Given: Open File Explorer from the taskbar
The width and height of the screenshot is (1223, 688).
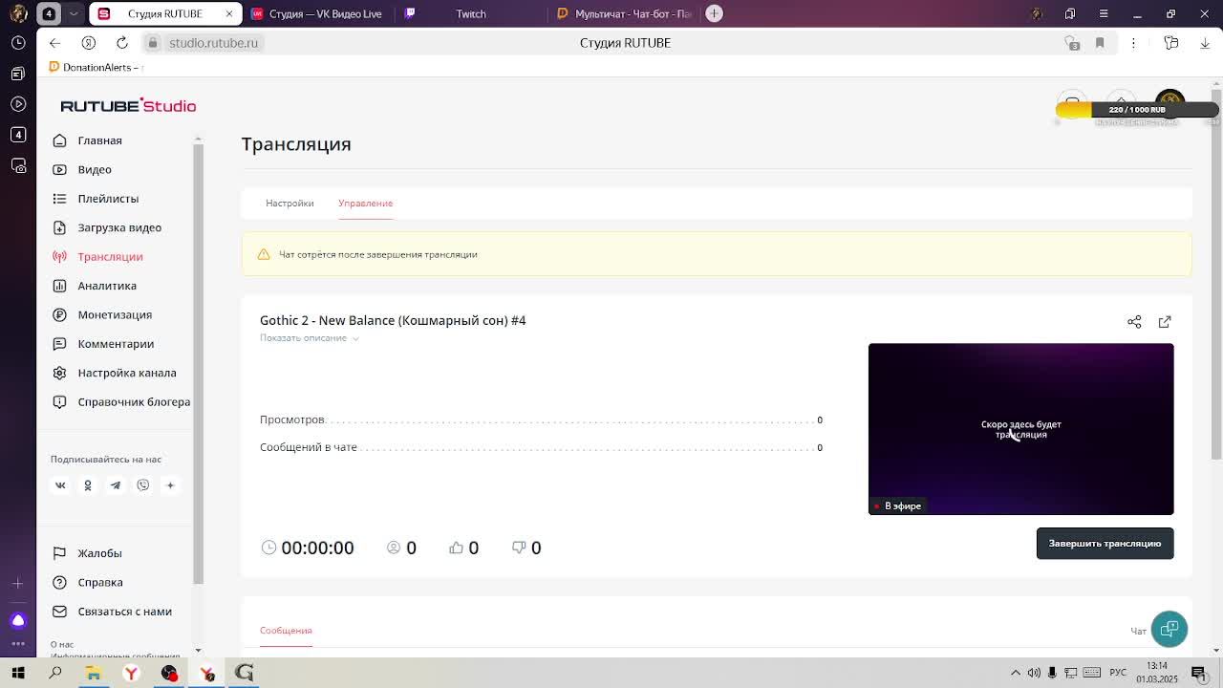Looking at the screenshot, I should tap(94, 673).
